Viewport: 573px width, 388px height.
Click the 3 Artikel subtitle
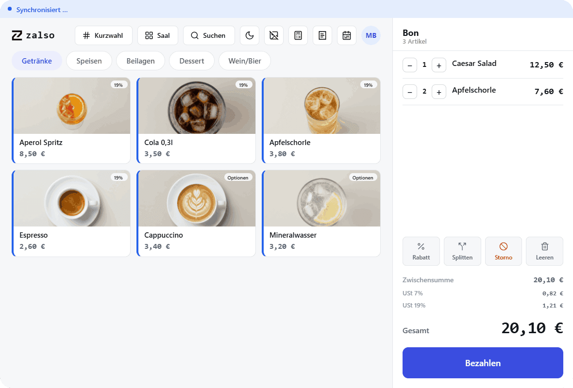(414, 42)
